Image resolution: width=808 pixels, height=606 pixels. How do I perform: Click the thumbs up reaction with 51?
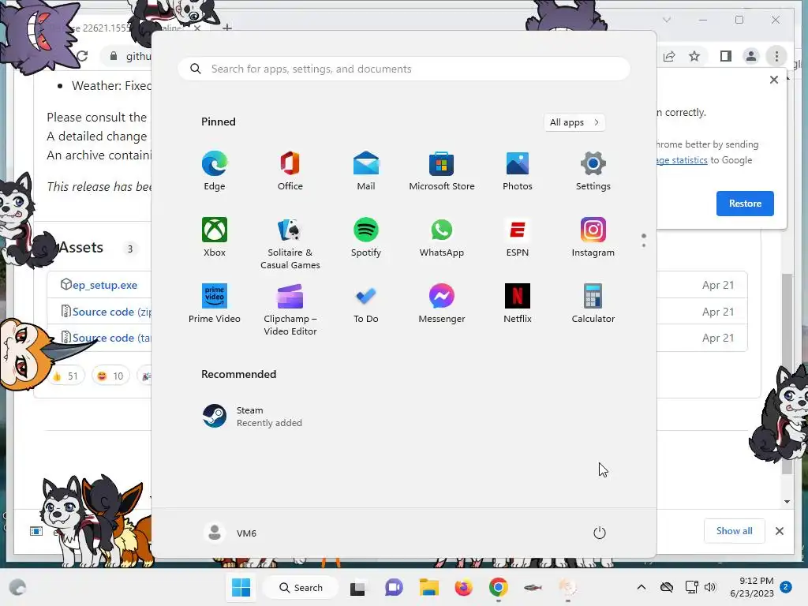click(x=65, y=376)
